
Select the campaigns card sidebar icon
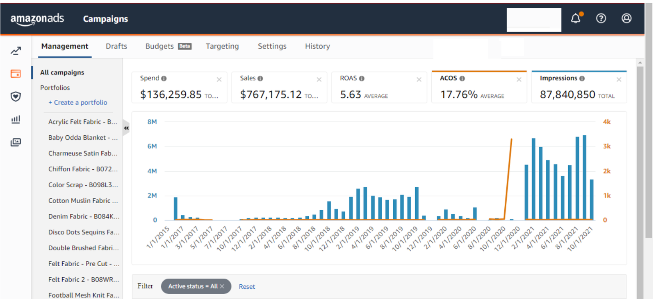pyautogui.click(x=16, y=74)
